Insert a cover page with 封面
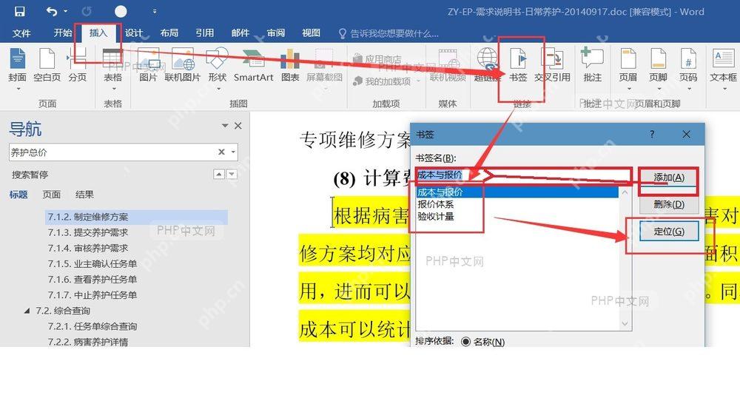The height and width of the screenshot is (415, 740). [18, 68]
